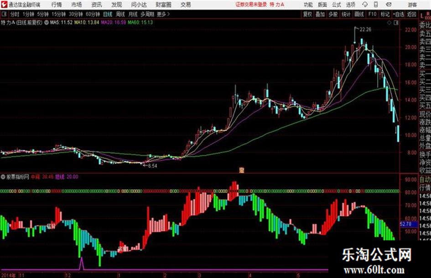This screenshot has width=431, height=278.
Task: Click the 特力A (日线 前复权) chart title
Action: 21,22
